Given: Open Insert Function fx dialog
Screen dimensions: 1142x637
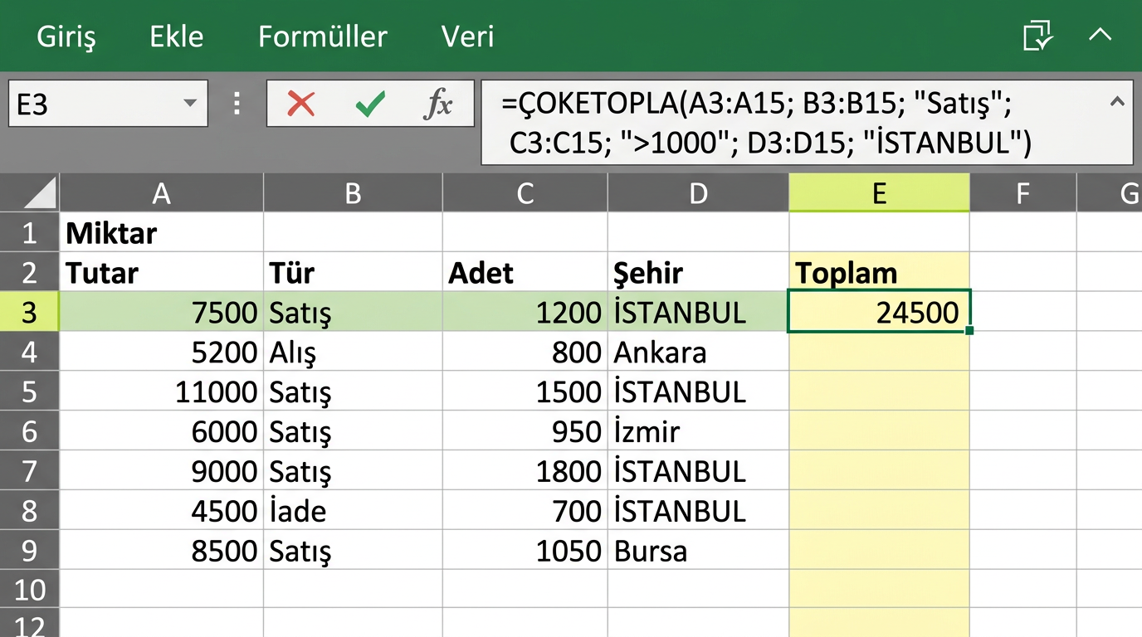Looking at the screenshot, I should point(438,105).
